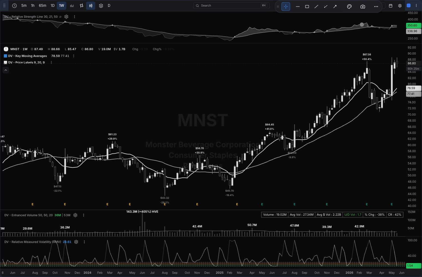Image resolution: width=422 pixels, height=277 pixels.
Task: Open the clock time-interval icon
Action: coord(14,5)
